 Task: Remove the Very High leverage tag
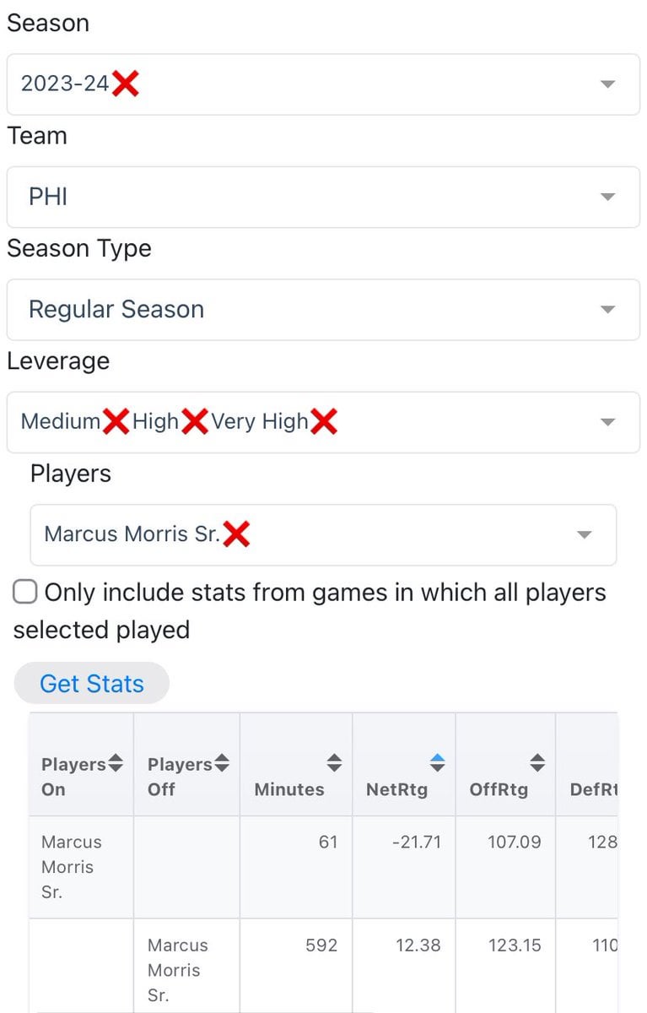tap(324, 421)
